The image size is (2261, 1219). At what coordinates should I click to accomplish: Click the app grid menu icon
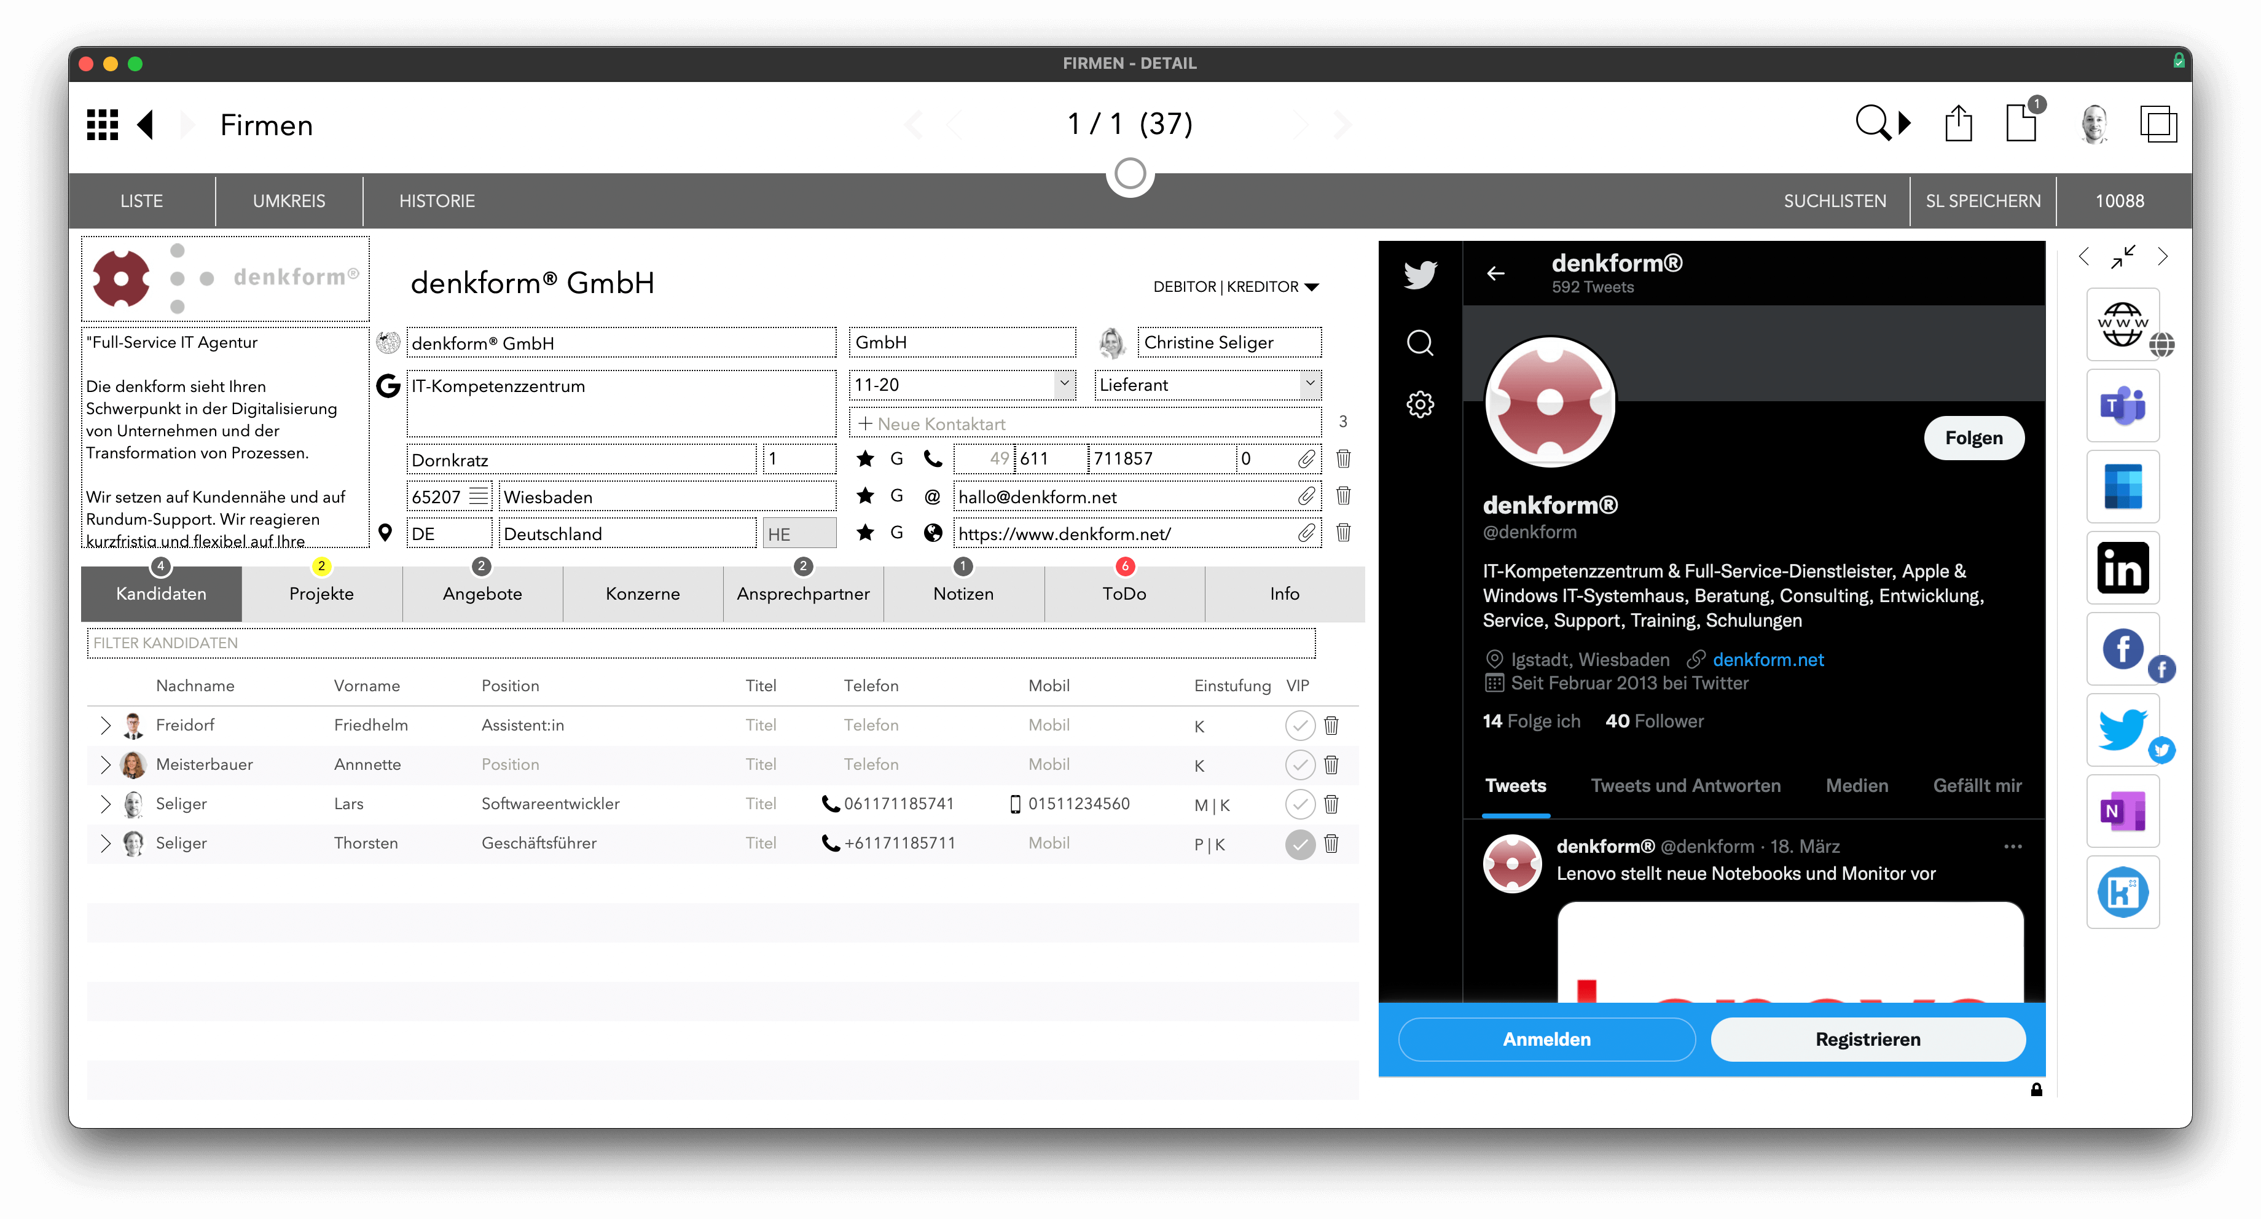tap(103, 125)
